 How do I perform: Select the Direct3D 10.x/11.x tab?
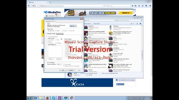coord(50,22)
